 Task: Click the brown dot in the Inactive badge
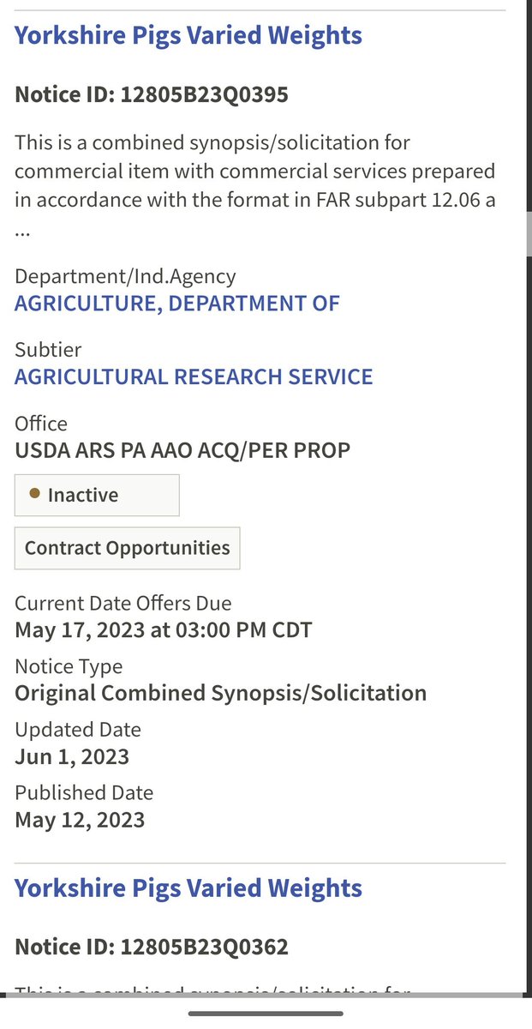click(x=34, y=494)
